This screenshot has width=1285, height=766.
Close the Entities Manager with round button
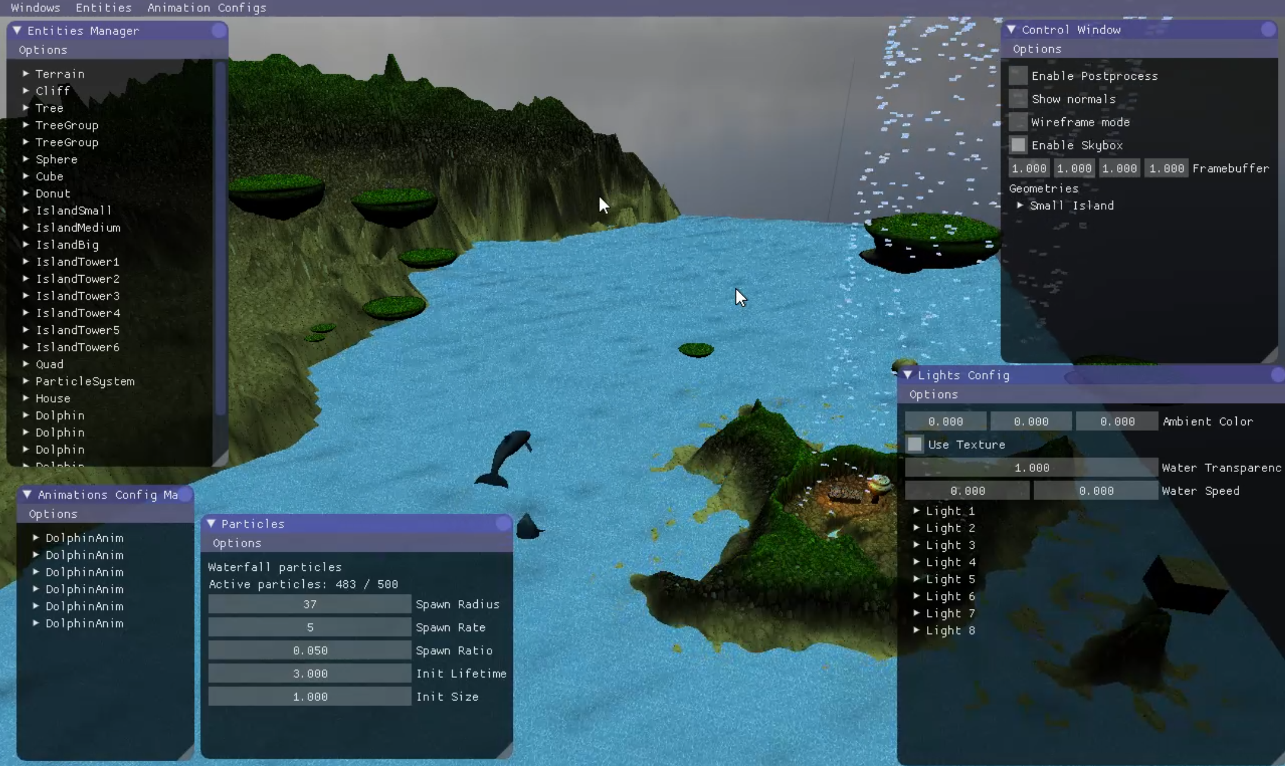point(219,30)
